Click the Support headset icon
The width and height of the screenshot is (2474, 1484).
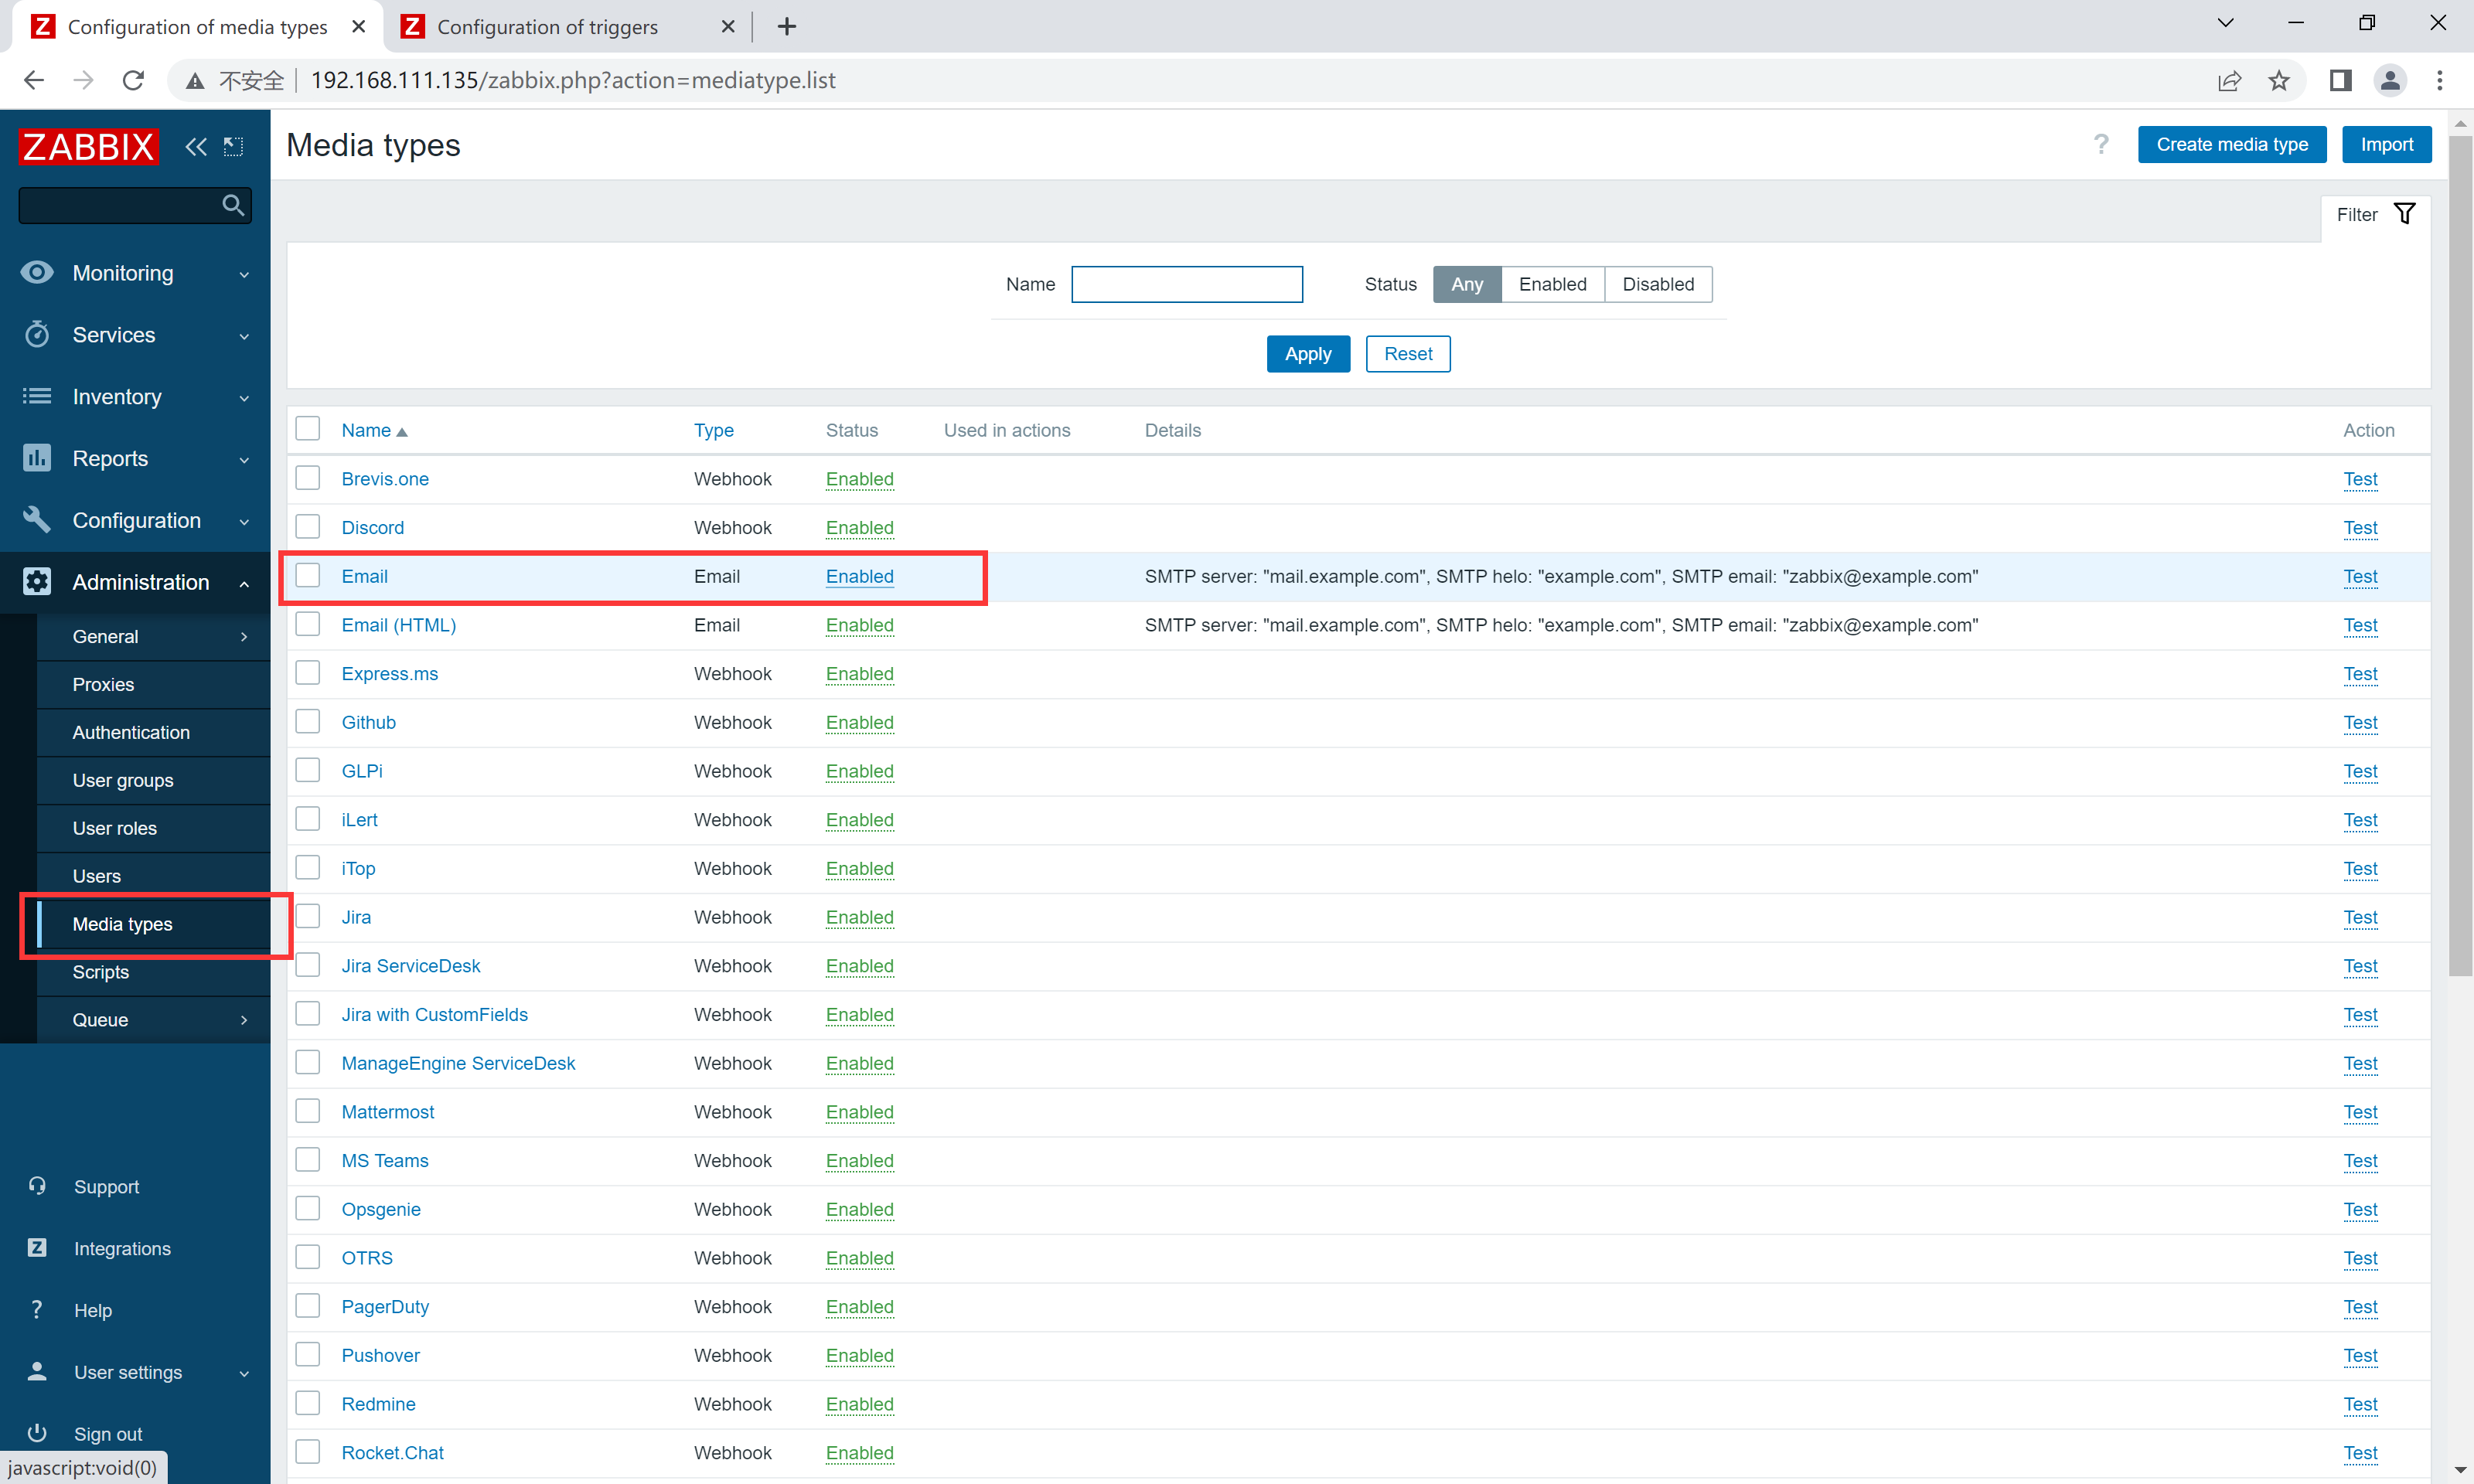point(37,1186)
